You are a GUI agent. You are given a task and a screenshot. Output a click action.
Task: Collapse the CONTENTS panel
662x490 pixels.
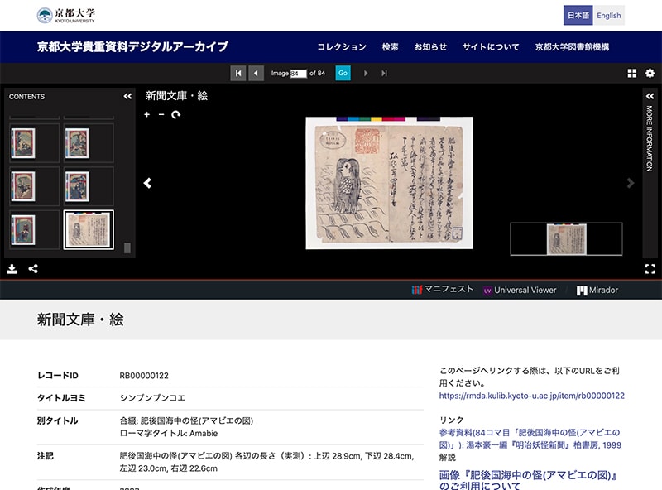click(127, 96)
